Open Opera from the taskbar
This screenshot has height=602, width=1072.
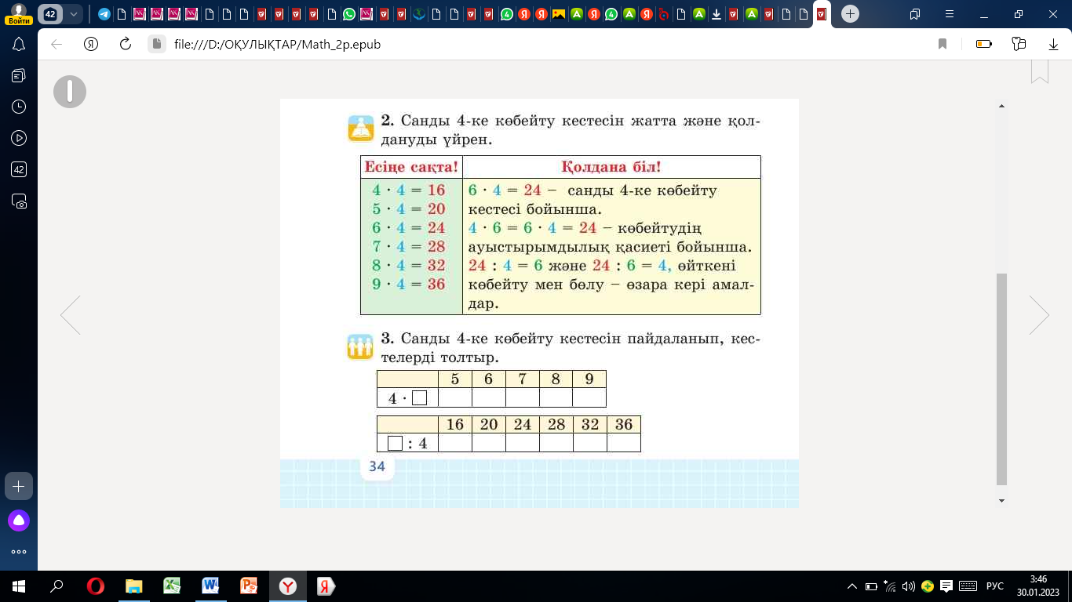(96, 586)
